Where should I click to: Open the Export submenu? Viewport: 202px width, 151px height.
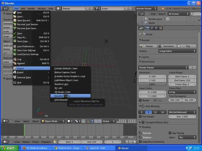pos(31,72)
